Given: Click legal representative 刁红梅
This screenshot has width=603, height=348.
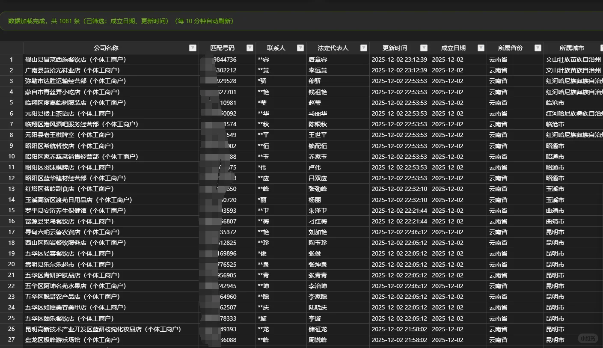Looking at the screenshot, I should pos(318,221).
